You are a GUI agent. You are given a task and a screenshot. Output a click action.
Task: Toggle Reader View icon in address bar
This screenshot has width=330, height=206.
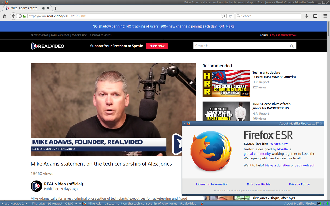point(223,16)
